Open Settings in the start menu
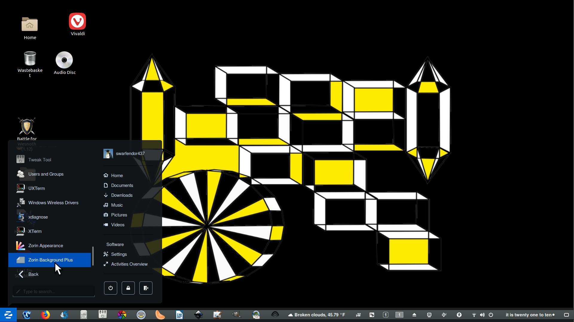 pos(119,254)
